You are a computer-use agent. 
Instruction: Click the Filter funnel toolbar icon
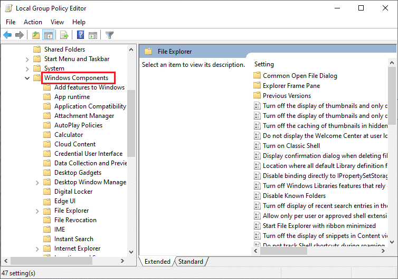(x=109, y=35)
